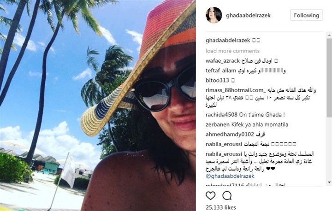Click the heart like icon
This screenshot has height=211, width=332.
coord(210,196)
